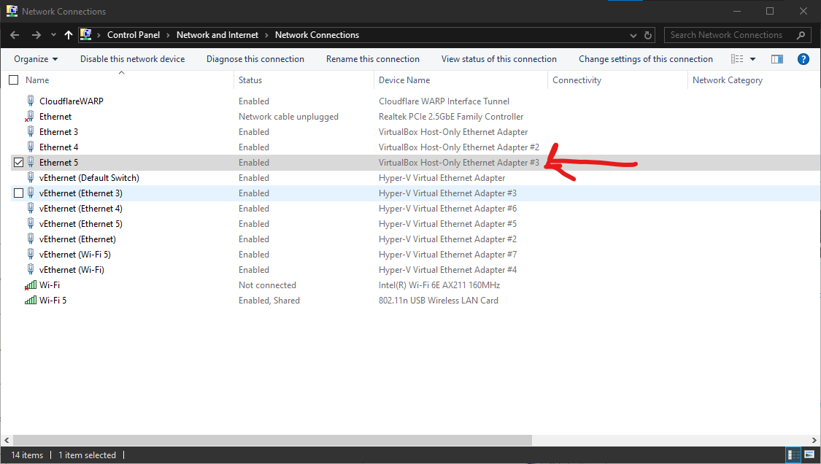Check the vEthernet (Ethernet 3) checkbox
This screenshot has height=464, width=821.
(19, 193)
